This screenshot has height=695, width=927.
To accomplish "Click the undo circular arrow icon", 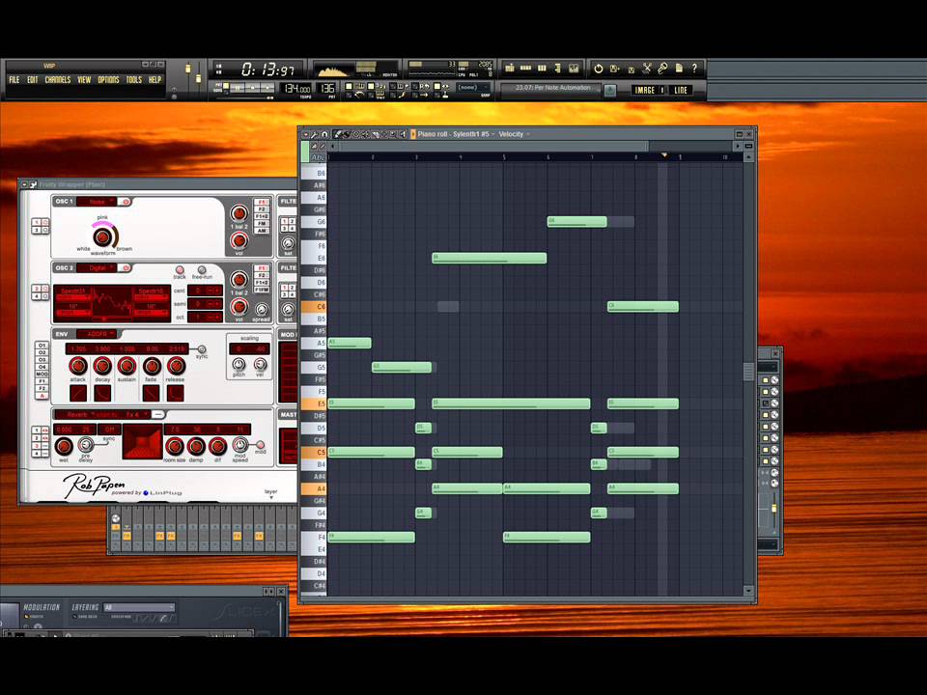I will click(x=599, y=69).
